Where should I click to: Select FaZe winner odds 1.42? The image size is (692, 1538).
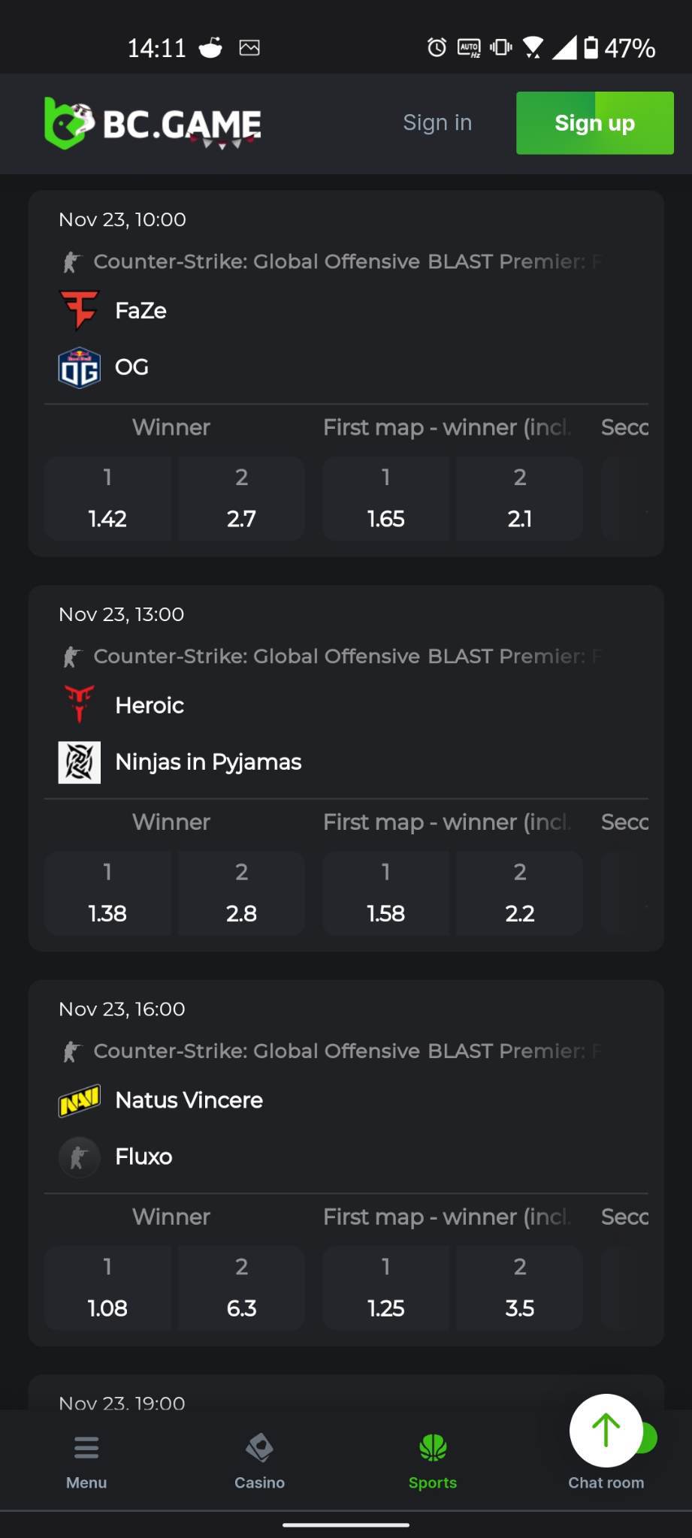(x=107, y=499)
